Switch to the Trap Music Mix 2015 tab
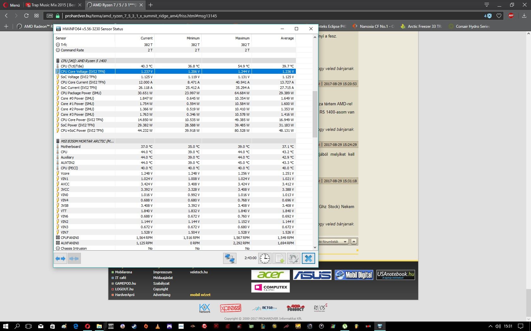 coord(53,5)
